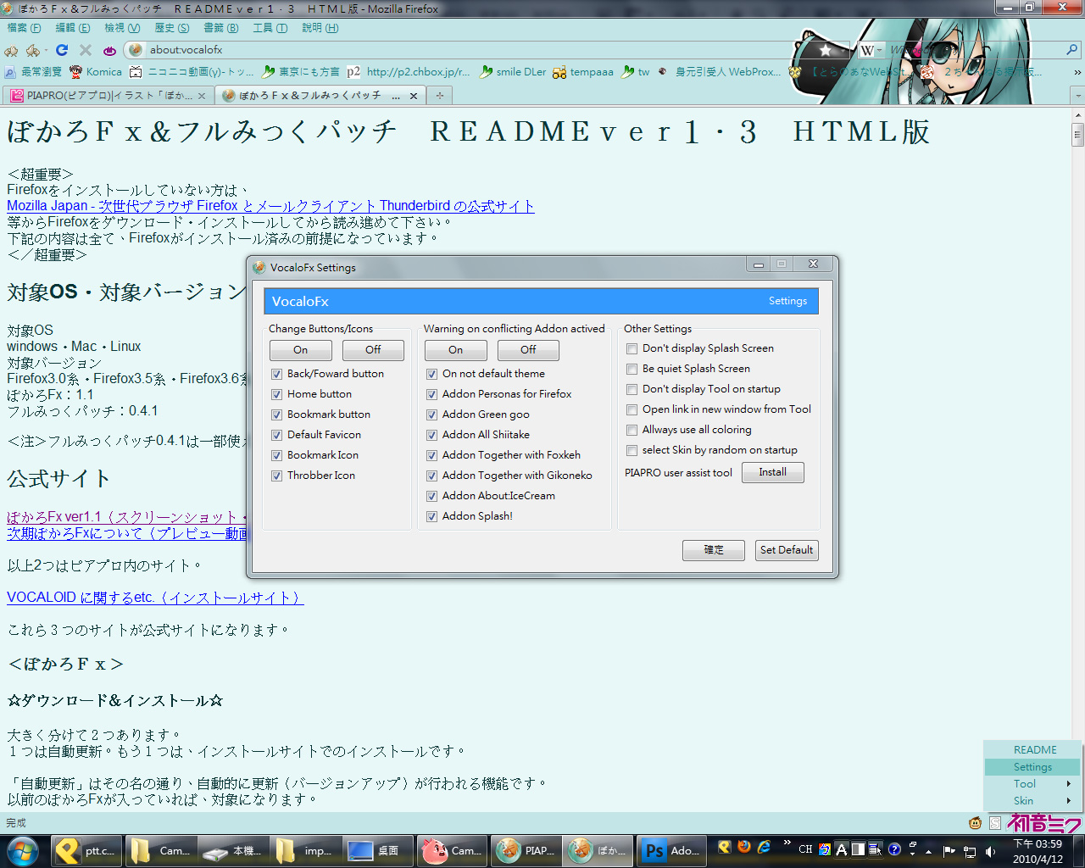The height and width of the screenshot is (868, 1085).
Task: Click the 確定 button
Action: coord(714,550)
